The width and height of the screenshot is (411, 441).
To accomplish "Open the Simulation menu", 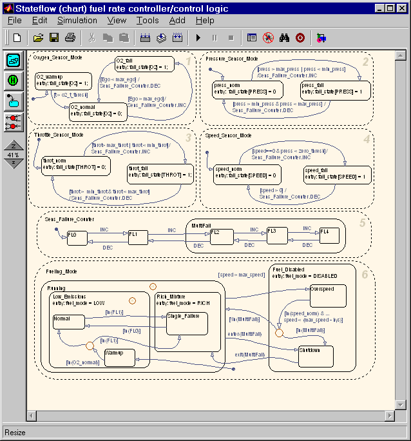I will 77,20.
